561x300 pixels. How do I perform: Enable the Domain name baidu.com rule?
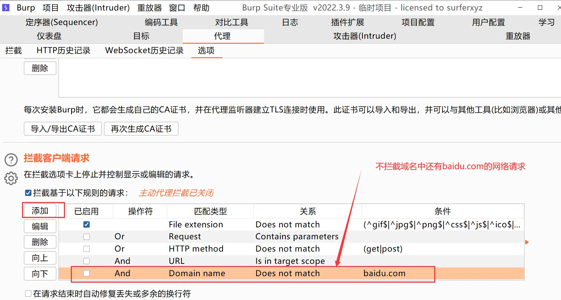[86, 273]
